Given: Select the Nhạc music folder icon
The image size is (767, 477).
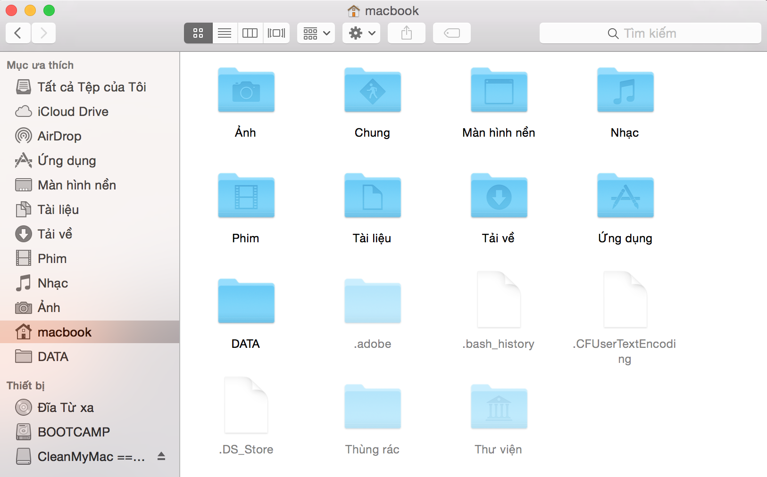Looking at the screenshot, I should coord(625,90).
